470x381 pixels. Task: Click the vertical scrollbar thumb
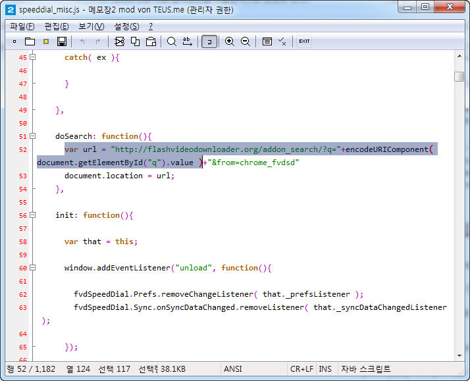click(x=459, y=76)
